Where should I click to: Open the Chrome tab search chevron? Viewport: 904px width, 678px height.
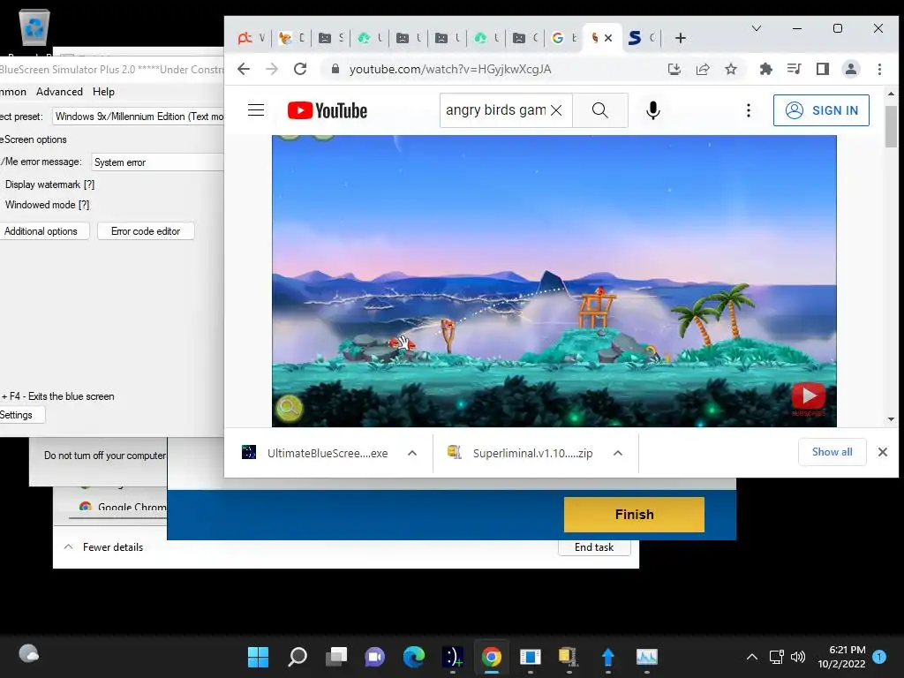click(x=757, y=28)
